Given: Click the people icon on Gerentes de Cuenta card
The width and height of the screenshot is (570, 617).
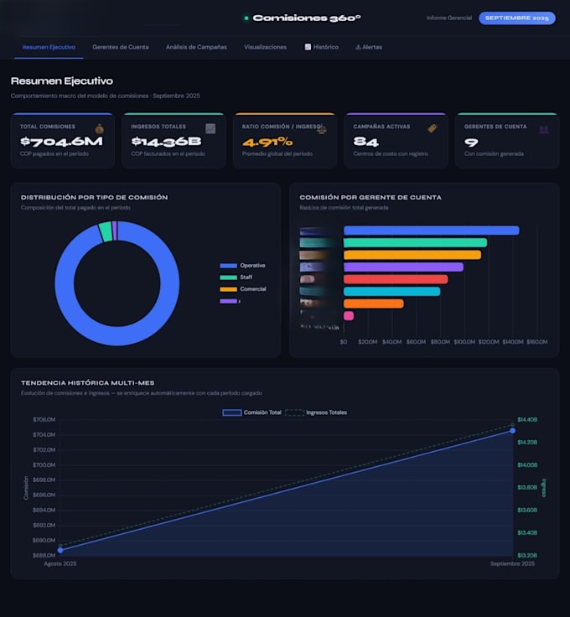Looking at the screenshot, I should point(544,130).
